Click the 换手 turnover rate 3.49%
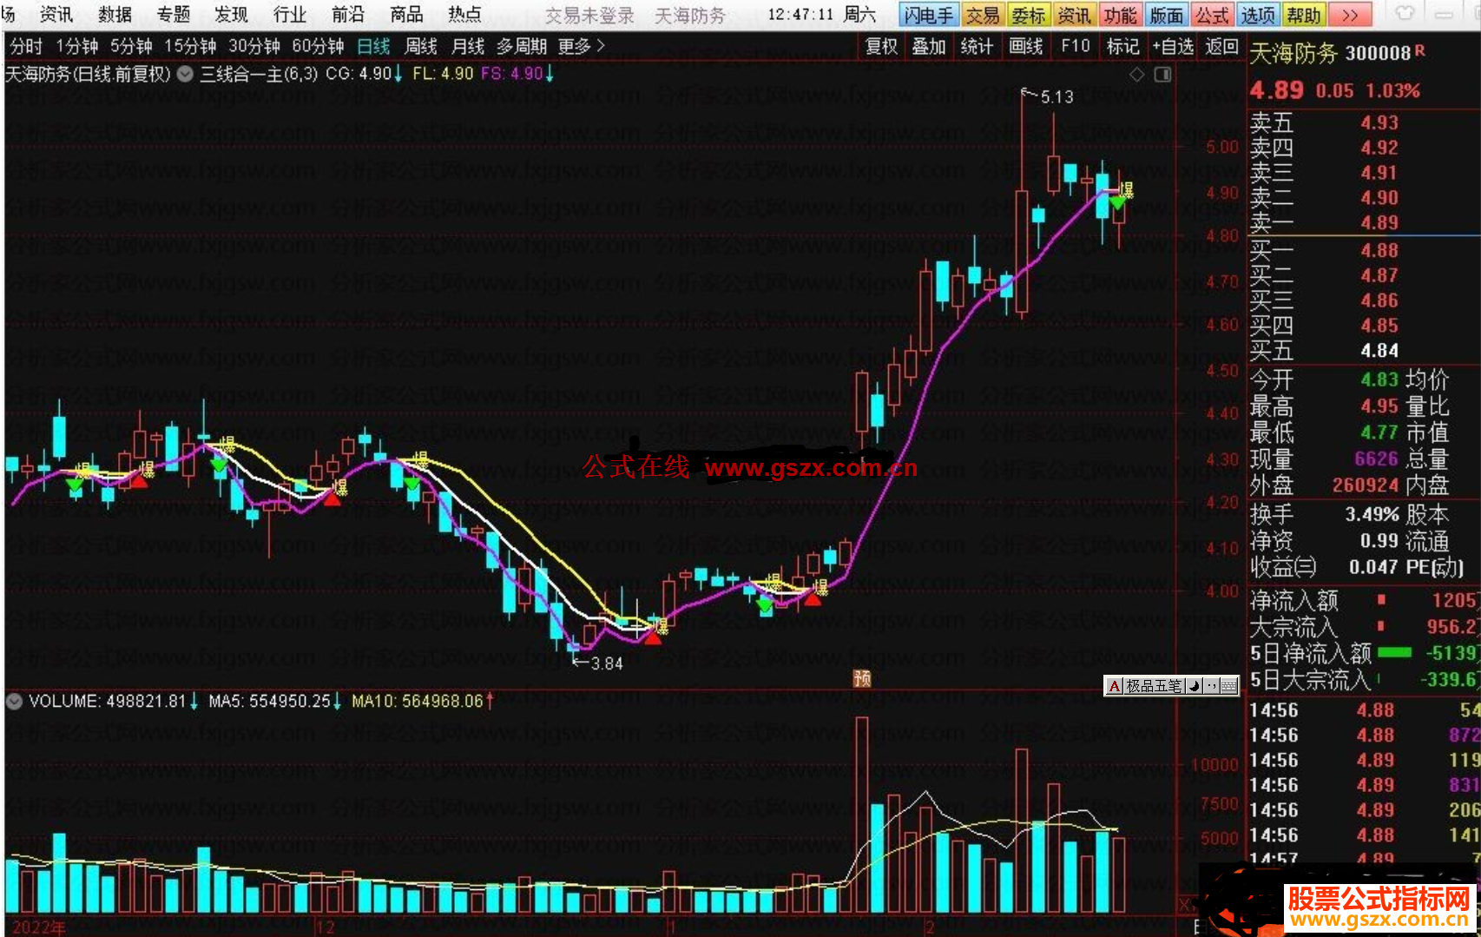 click(1372, 514)
